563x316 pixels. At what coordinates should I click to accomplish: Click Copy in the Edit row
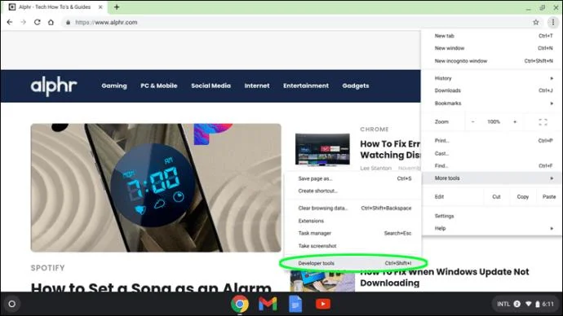(523, 197)
